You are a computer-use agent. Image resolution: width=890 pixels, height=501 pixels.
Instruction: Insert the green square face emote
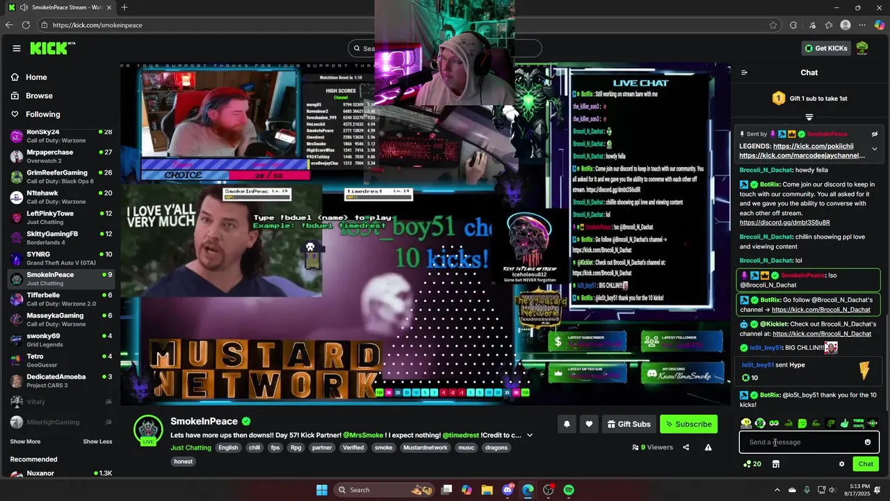pos(802,423)
